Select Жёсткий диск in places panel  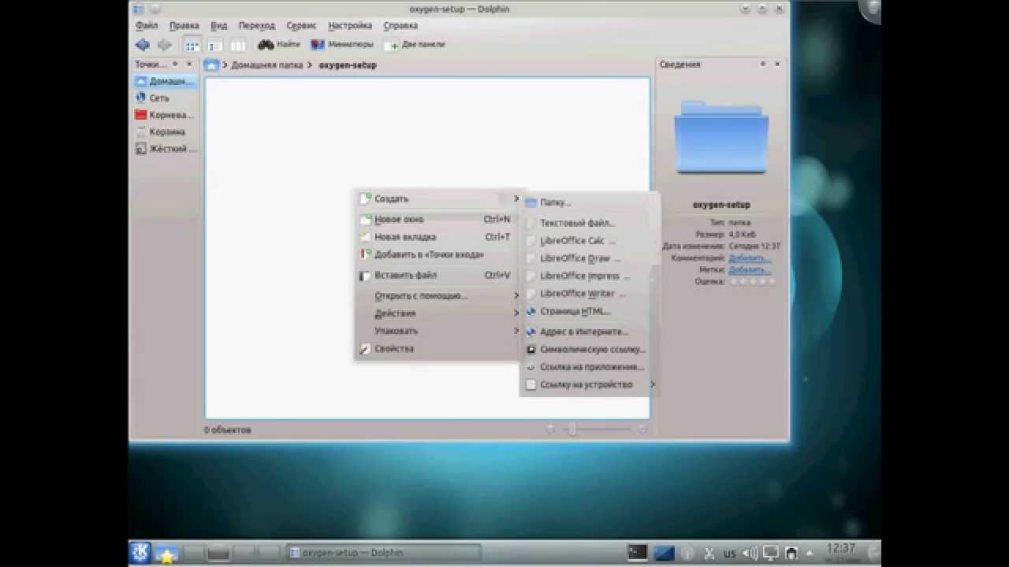pyautogui.click(x=165, y=149)
